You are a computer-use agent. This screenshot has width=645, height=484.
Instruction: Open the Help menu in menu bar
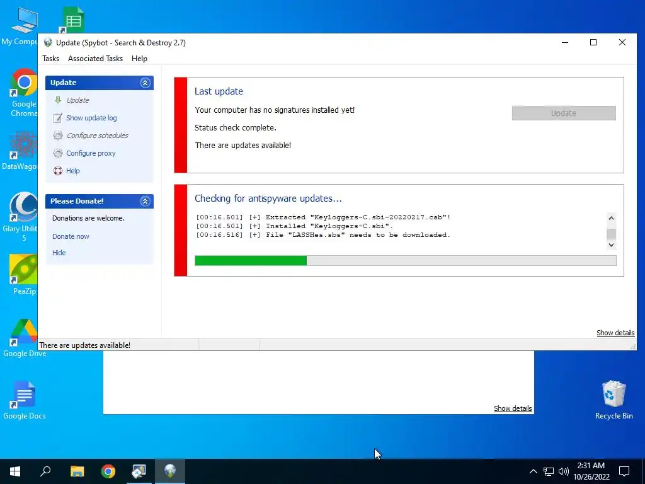coord(139,59)
